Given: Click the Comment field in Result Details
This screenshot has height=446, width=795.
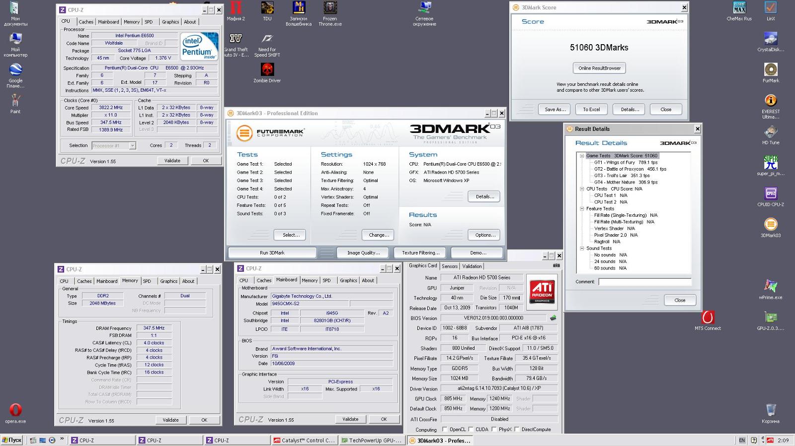Looking at the screenshot, I should (644, 282).
